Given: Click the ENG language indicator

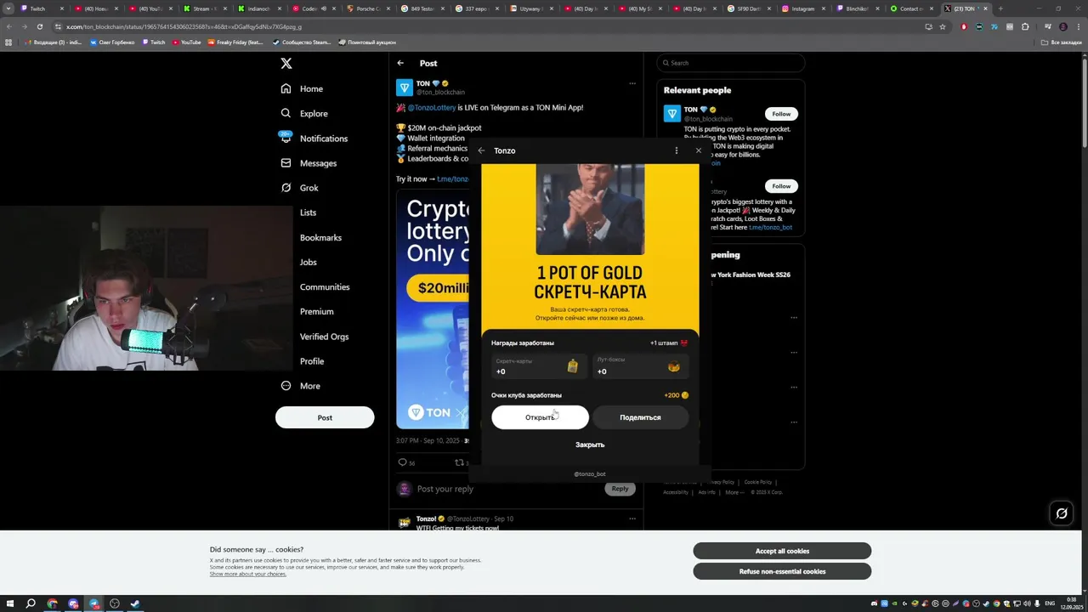Looking at the screenshot, I should coord(1050,603).
